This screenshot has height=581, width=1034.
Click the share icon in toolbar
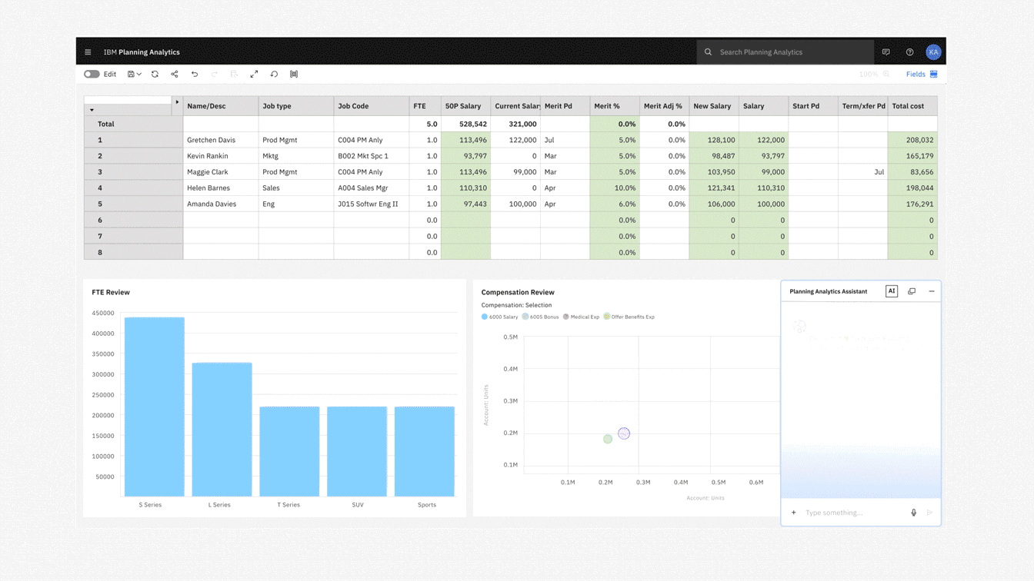(175, 75)
